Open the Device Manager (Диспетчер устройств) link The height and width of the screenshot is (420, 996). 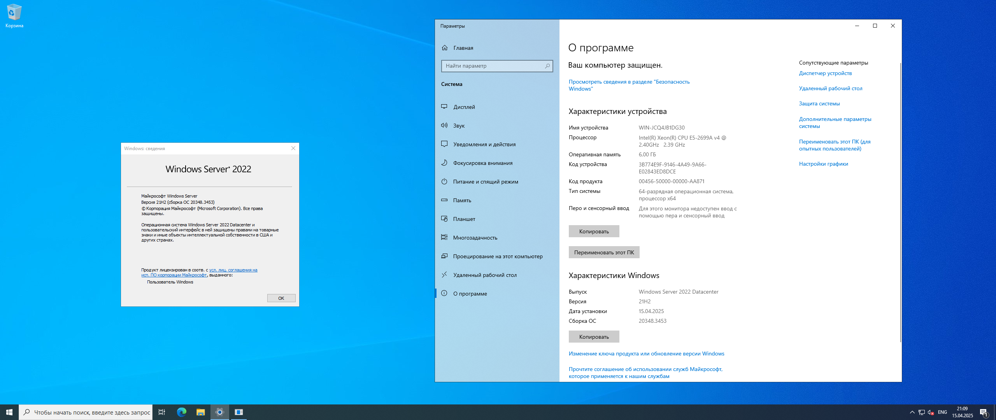tap(825, 73)
